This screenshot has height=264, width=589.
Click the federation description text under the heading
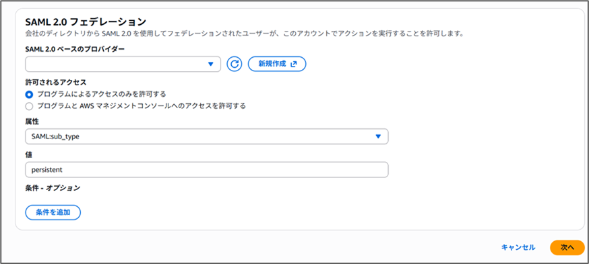244,34
